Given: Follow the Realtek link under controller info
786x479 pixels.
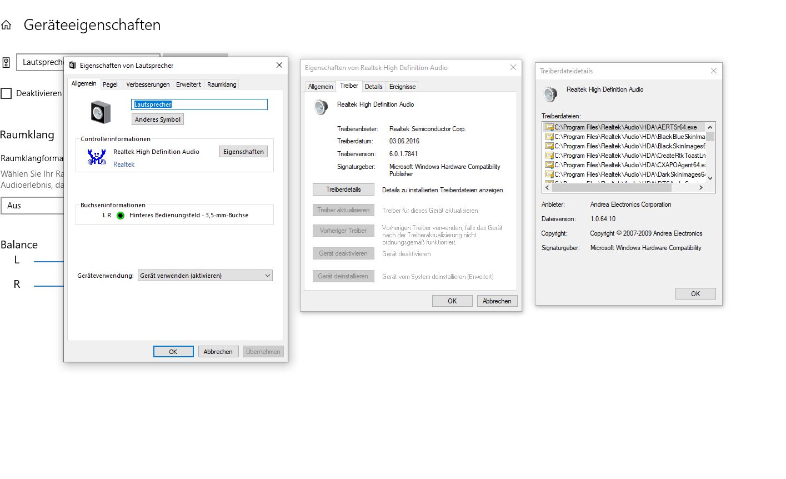Looking at the screenshot, I should tap(124, 164).
